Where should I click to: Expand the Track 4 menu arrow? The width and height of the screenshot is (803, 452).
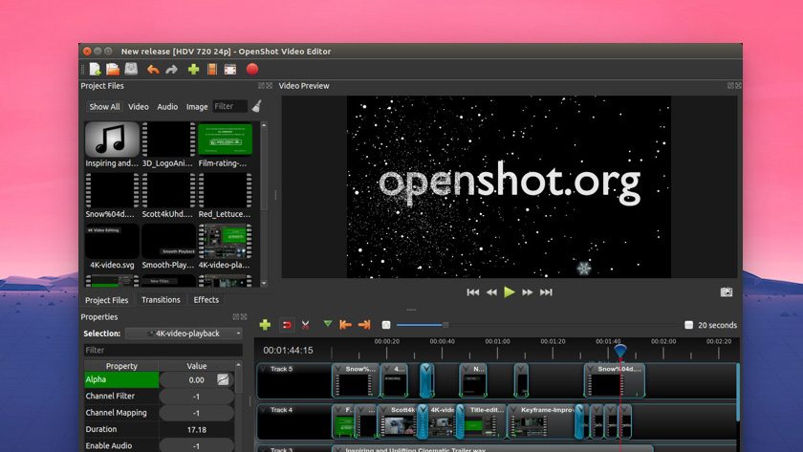(x=263, y=410)
